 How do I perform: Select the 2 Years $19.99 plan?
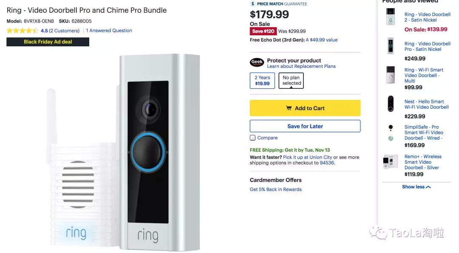(x=262, y=80)
